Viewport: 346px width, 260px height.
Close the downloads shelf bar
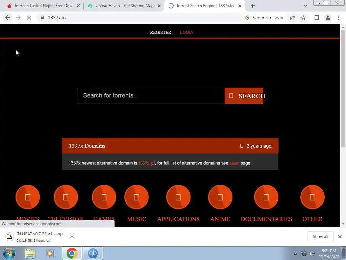pos(340,237)
